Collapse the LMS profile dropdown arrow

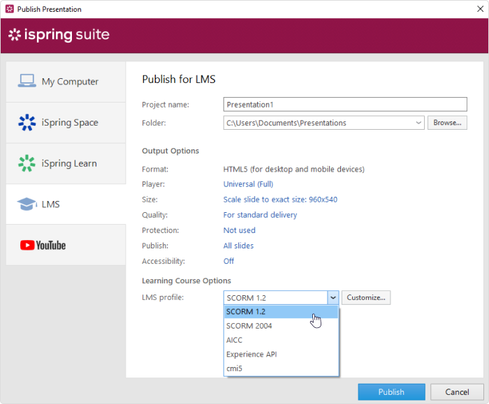[x=333, y=297]
